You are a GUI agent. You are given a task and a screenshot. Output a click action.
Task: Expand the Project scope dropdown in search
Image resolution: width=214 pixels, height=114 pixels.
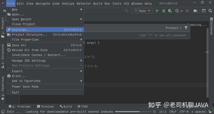point(174,28)
